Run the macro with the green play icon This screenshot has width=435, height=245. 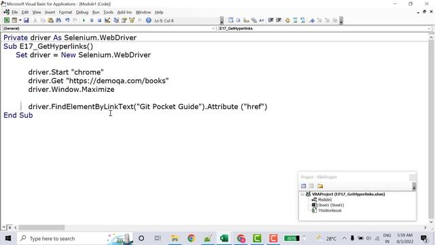(84, 20)
